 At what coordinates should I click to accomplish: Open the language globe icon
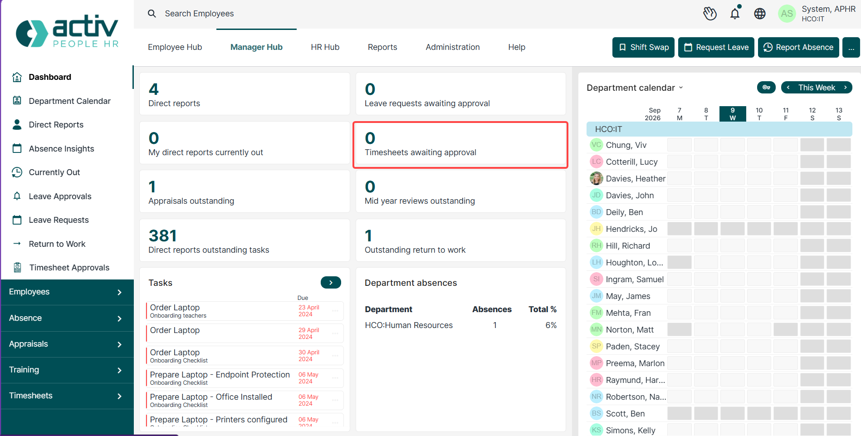[760, 14]
